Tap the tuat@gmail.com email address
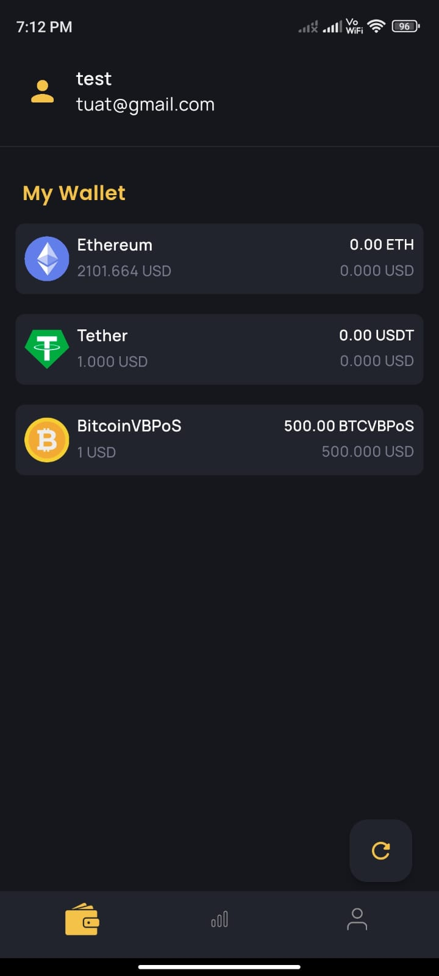 (145, 104)
